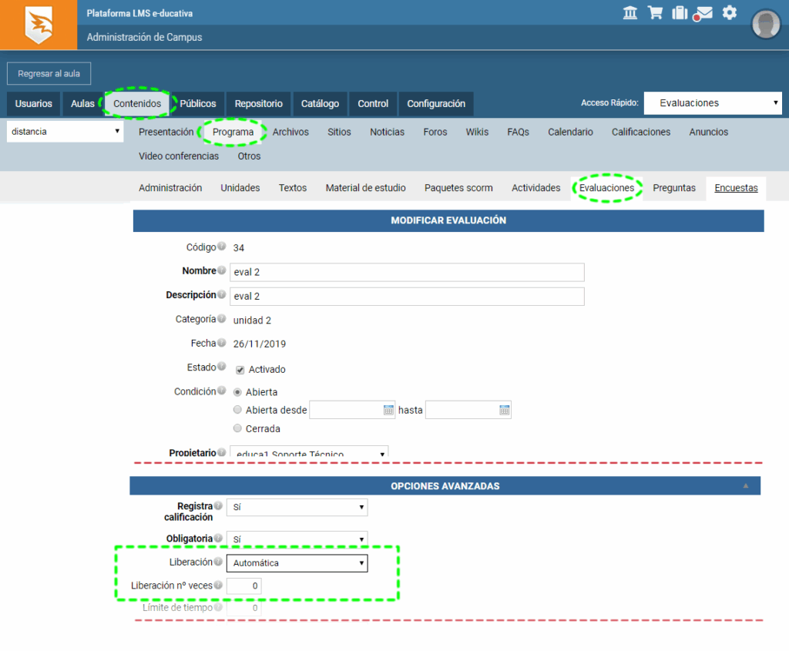Click the 'Regresar al aula' button
Image resolution: width=789 pixels, height=651 pixels.
(49, 74)
